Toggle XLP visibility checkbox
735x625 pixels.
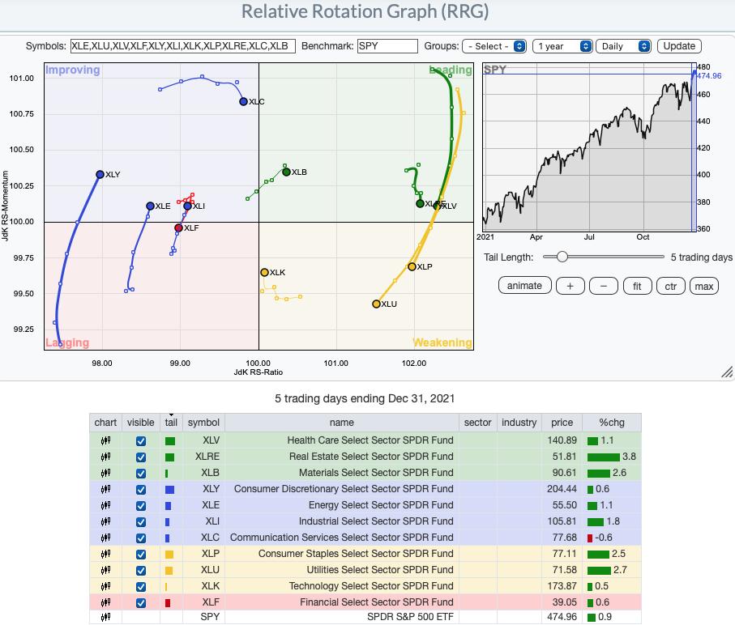[141, 555]
